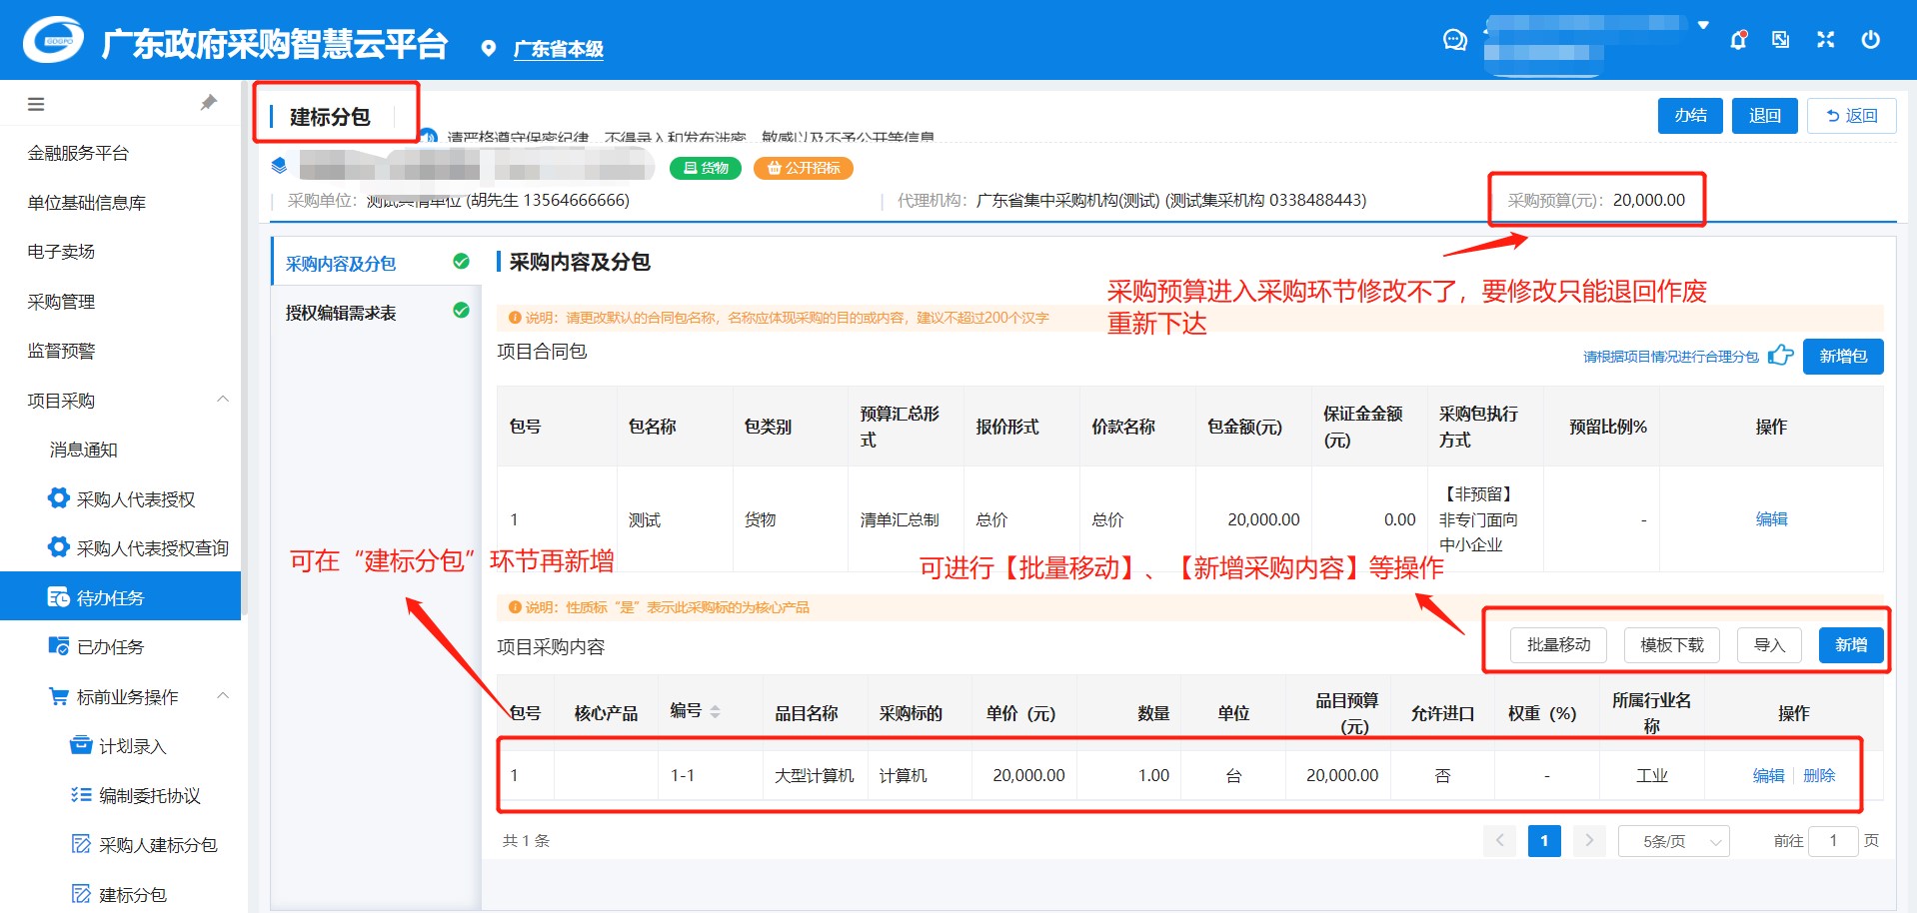Click the power logout icon
This screenshot has height=913, width=1917.
[1870, 40]
